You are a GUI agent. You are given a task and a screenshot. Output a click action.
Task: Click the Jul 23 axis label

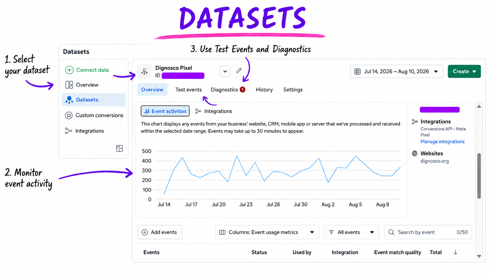pos(246,205)
